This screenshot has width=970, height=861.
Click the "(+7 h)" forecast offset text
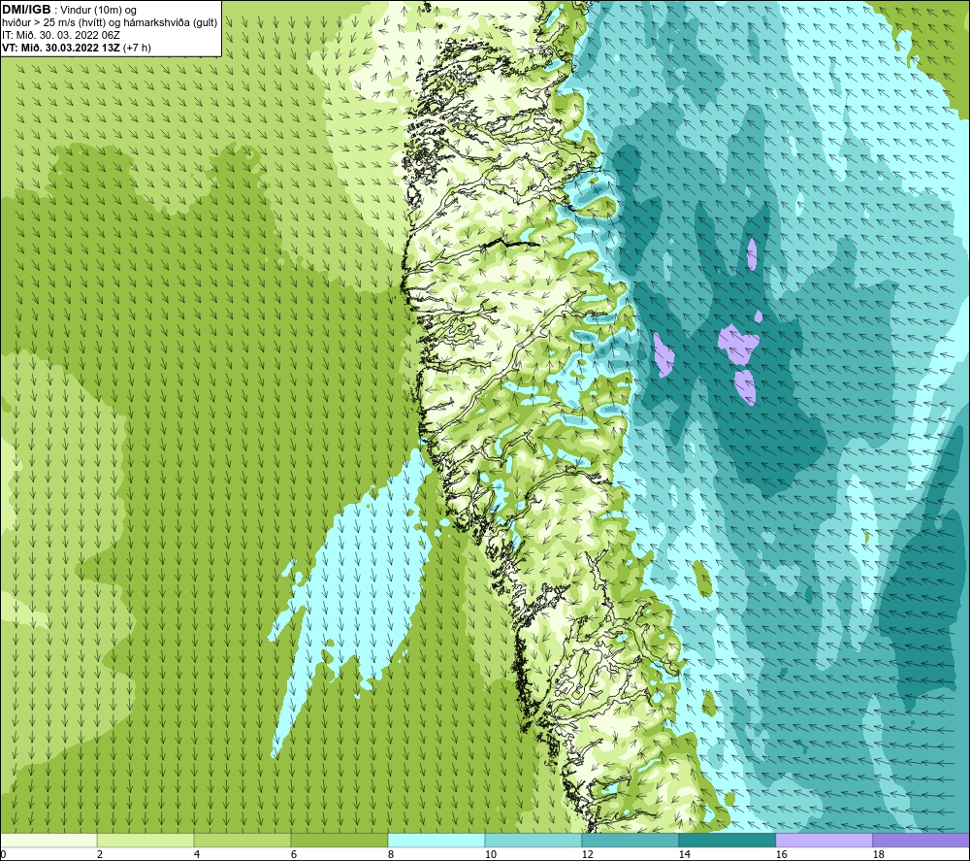[x=138, y=48]
